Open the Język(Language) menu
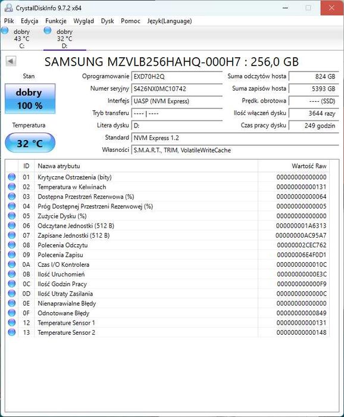Viewport: 344px width, 417px height. pos(170,21)
